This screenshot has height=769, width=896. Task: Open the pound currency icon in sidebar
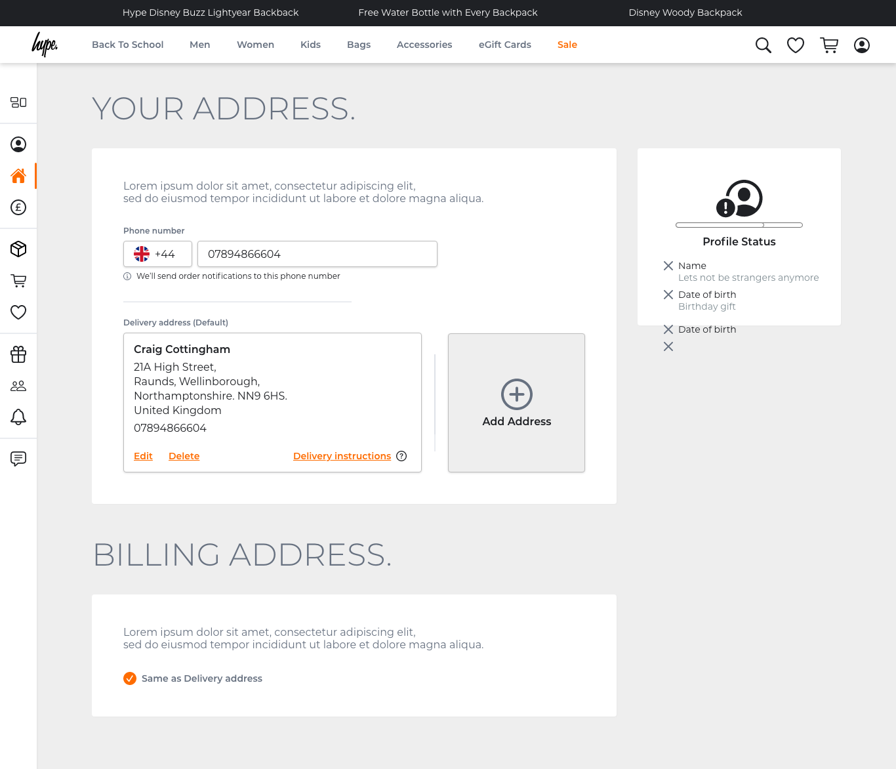click(18, 207)
